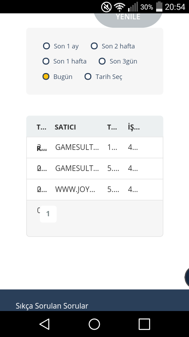The image size is (189, 337).
Task: Tap the Android back navigation icon
Action: [45, 324]
